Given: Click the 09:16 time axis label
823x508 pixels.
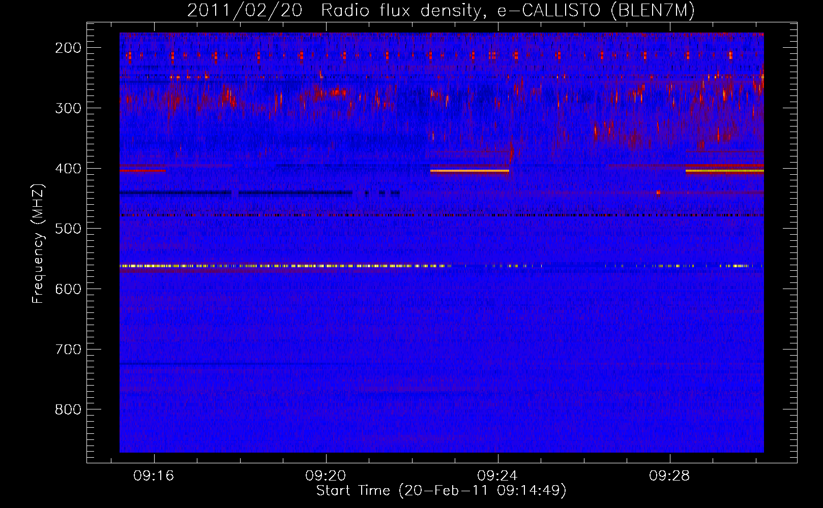Looking at the screenshot, I should [154, 475].
